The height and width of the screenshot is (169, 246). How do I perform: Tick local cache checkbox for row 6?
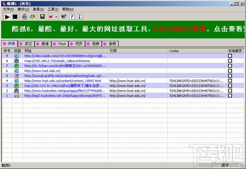coord(230,71)
